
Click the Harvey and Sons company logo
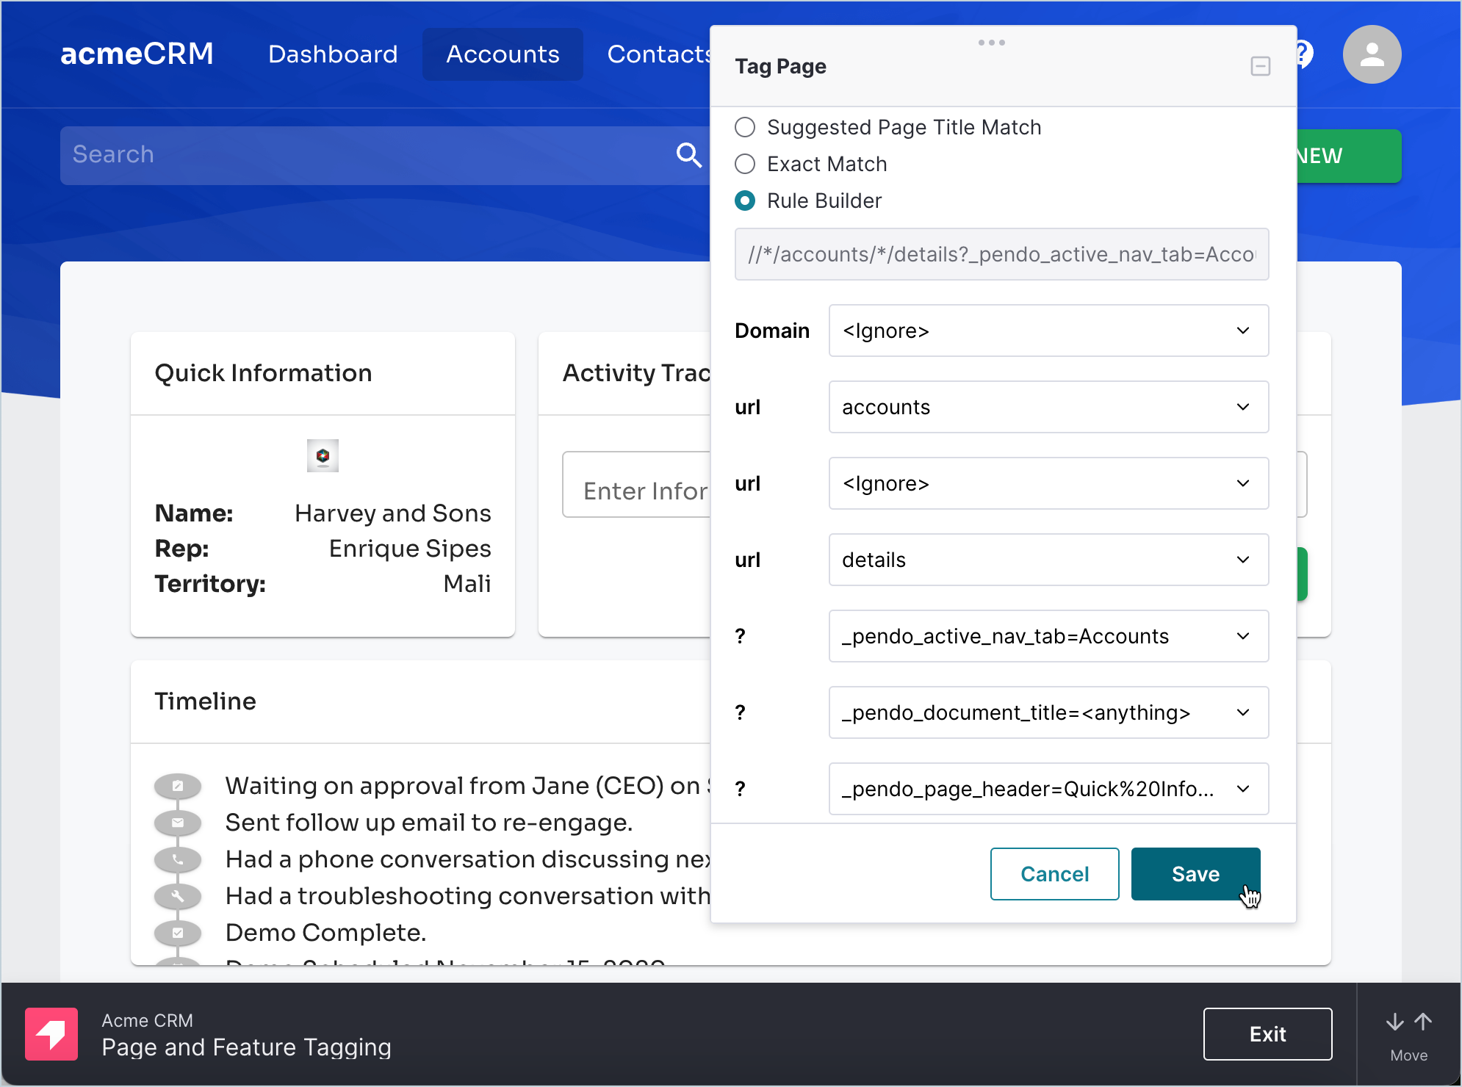click(x=323, y=456)
